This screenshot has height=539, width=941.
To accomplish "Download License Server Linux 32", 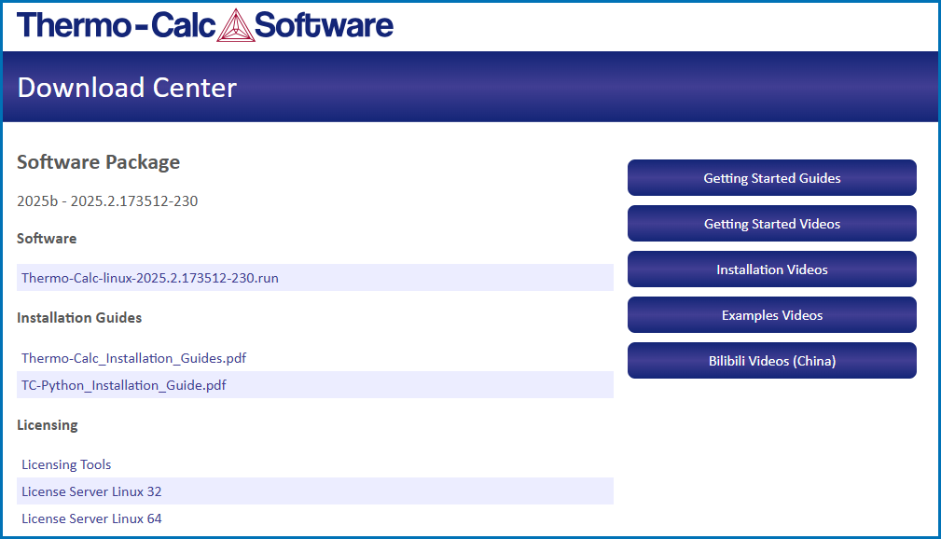I will click(x=91, y=491).
